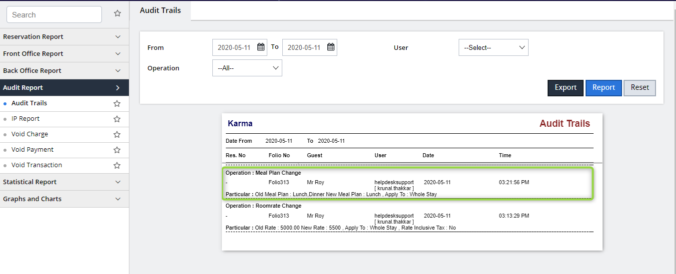Open calendar picker for To date
676x274 pixels.
point(331,47)
